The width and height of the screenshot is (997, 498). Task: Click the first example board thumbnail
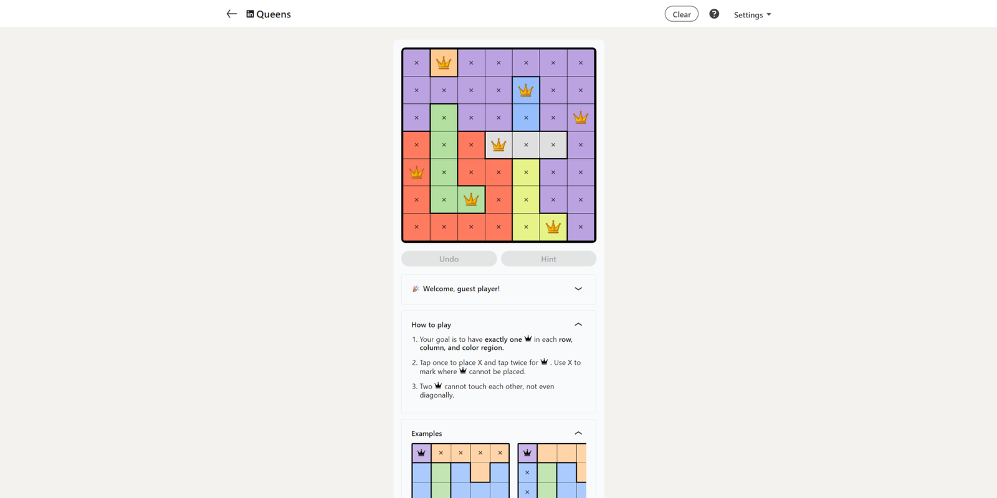[x=460, y=471]
